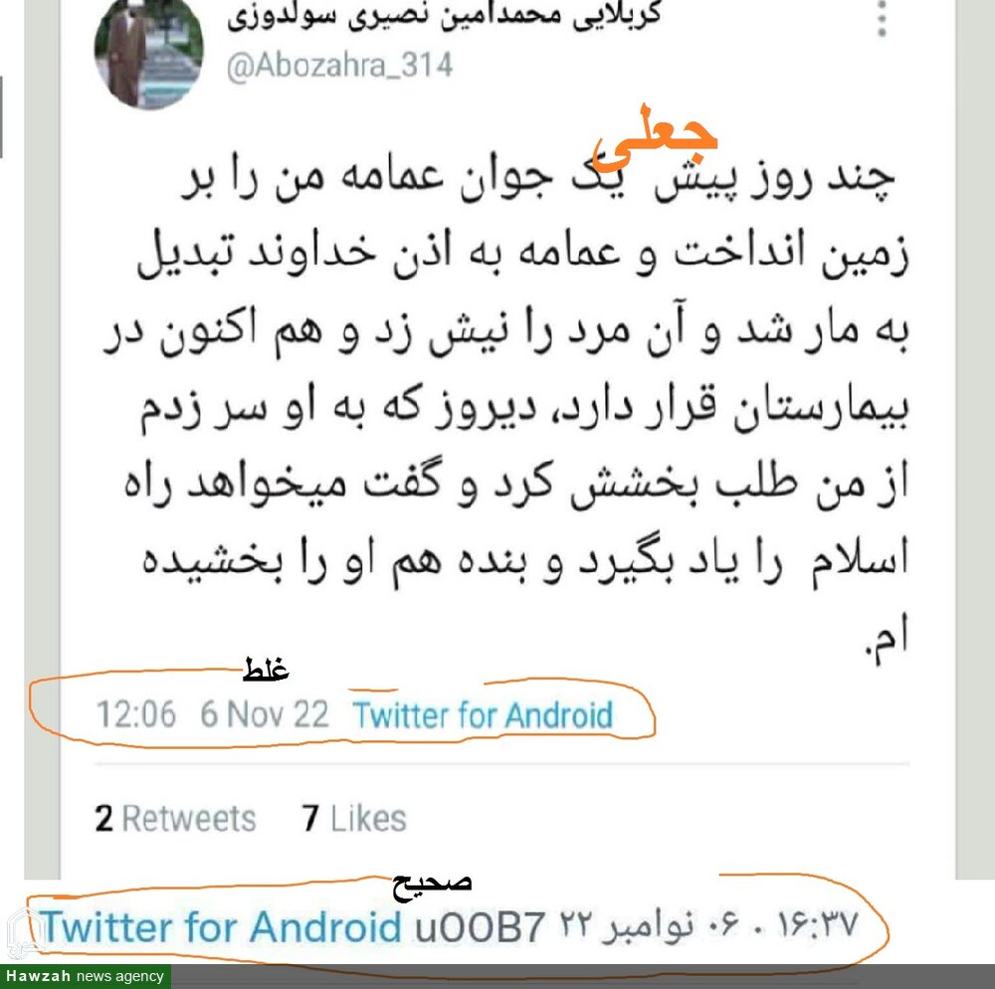Image resolution: width=995 pixels, height=989 pixels.
Task: Click the orange 'جعلی' fake stamp
Action: (655, 137)
